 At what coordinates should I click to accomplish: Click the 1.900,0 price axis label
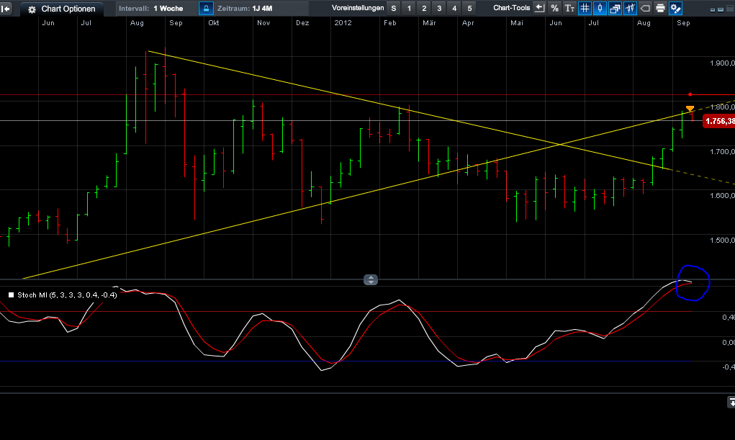[x=722, y=63]
